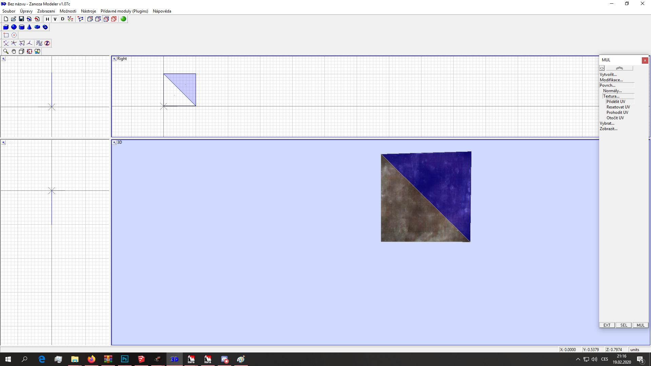
Task: Create a box primitive from the toolbar
Action: pos(6,27)
